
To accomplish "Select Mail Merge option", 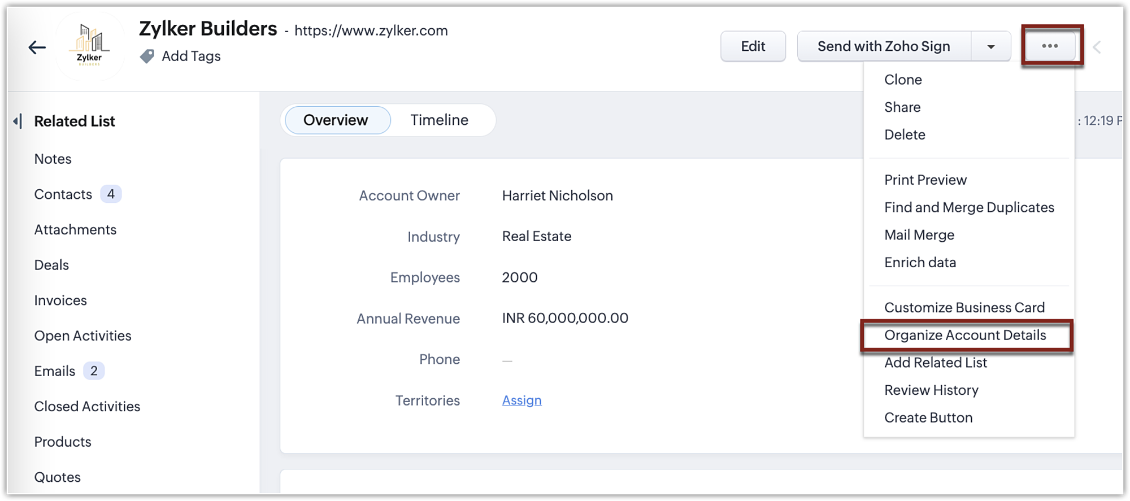I will pos(919,235).
